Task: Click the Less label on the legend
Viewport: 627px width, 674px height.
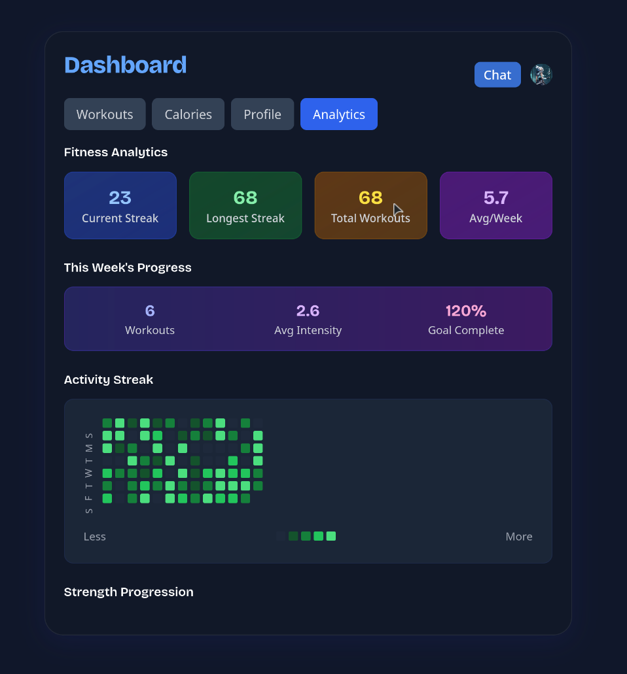Action: (x=94, y=536)
